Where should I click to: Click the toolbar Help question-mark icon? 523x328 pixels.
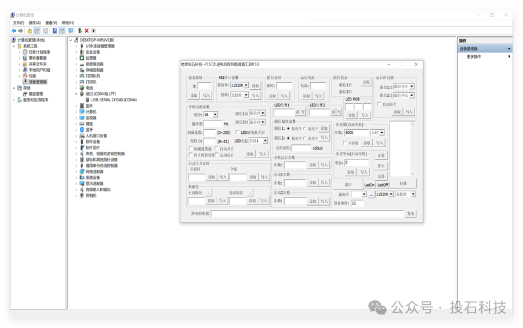pyautogui.click(x=55, y=30)
